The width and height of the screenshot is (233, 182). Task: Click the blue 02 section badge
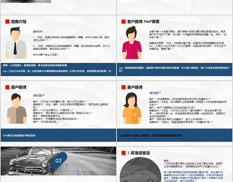(x=58, y=161)
